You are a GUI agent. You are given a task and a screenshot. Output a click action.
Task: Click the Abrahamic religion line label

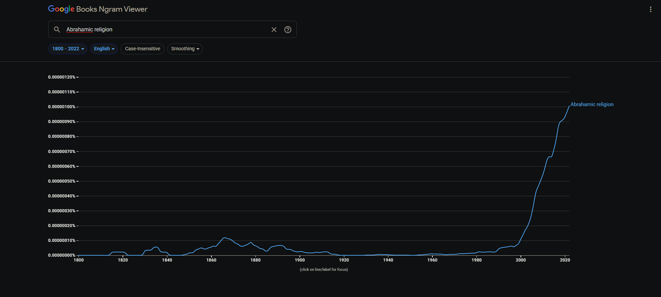click(x=592, y=104)
